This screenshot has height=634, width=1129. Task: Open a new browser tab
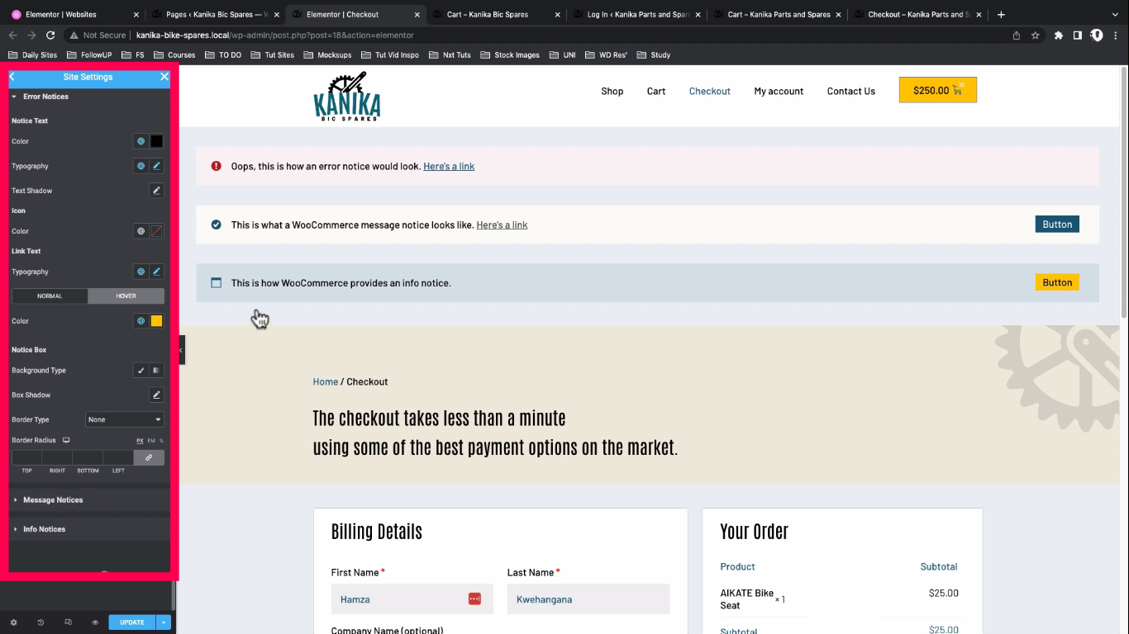pyautogui.click(x=1001, y=14)
